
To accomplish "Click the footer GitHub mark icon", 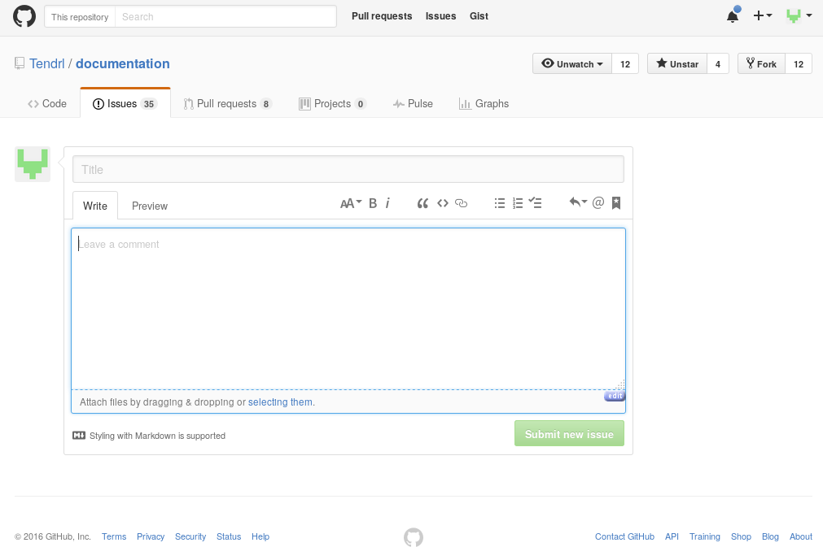I will (414, 537).
